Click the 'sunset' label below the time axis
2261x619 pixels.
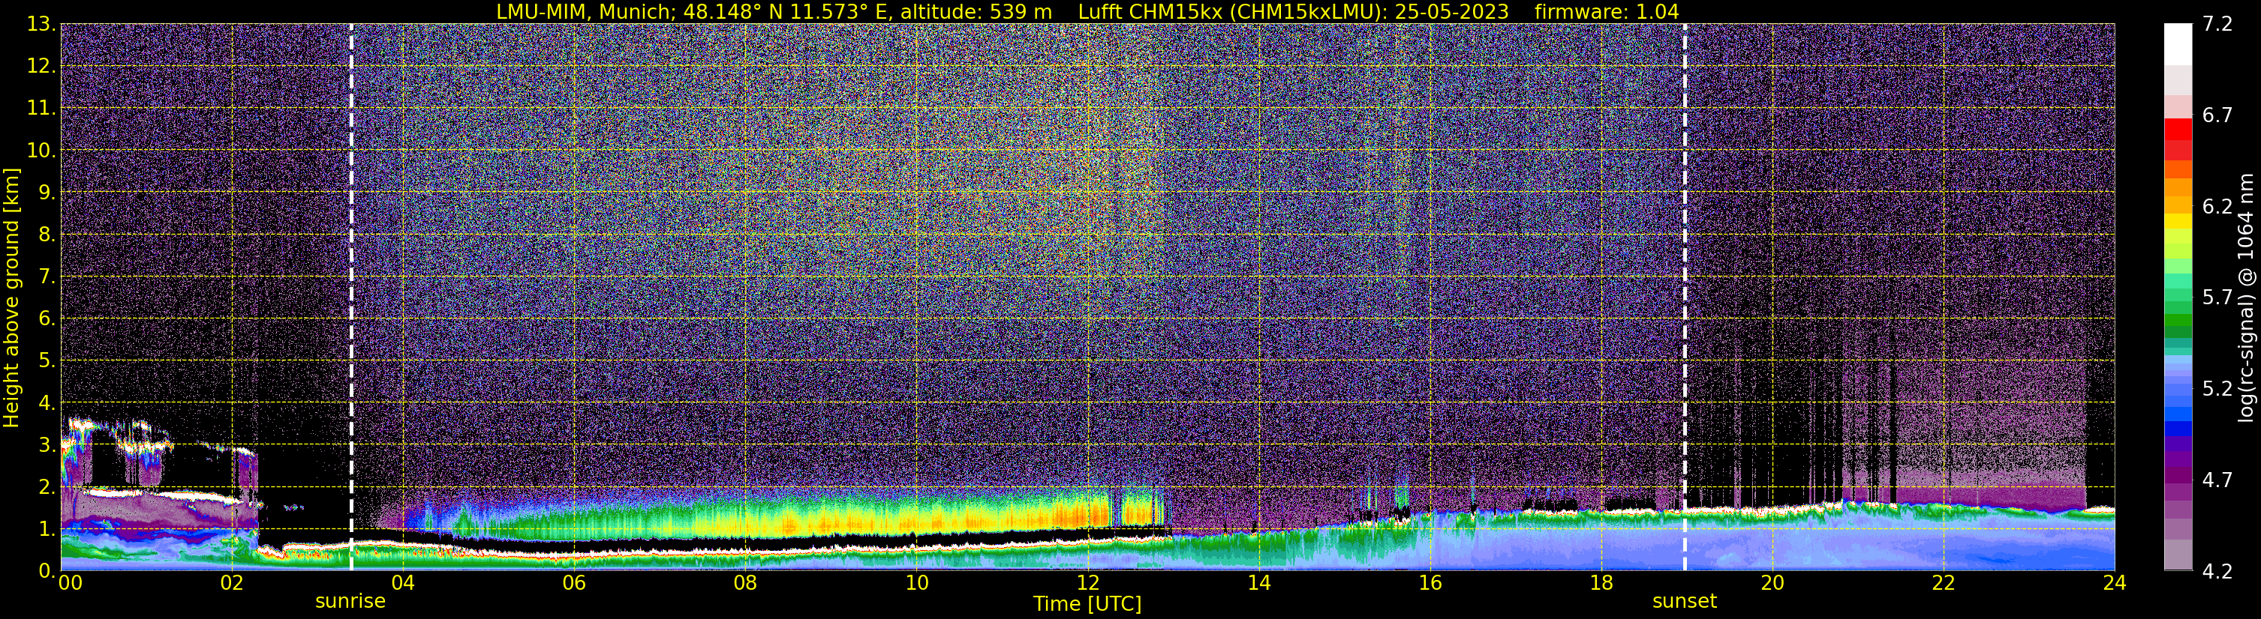tap(1685, 602)
